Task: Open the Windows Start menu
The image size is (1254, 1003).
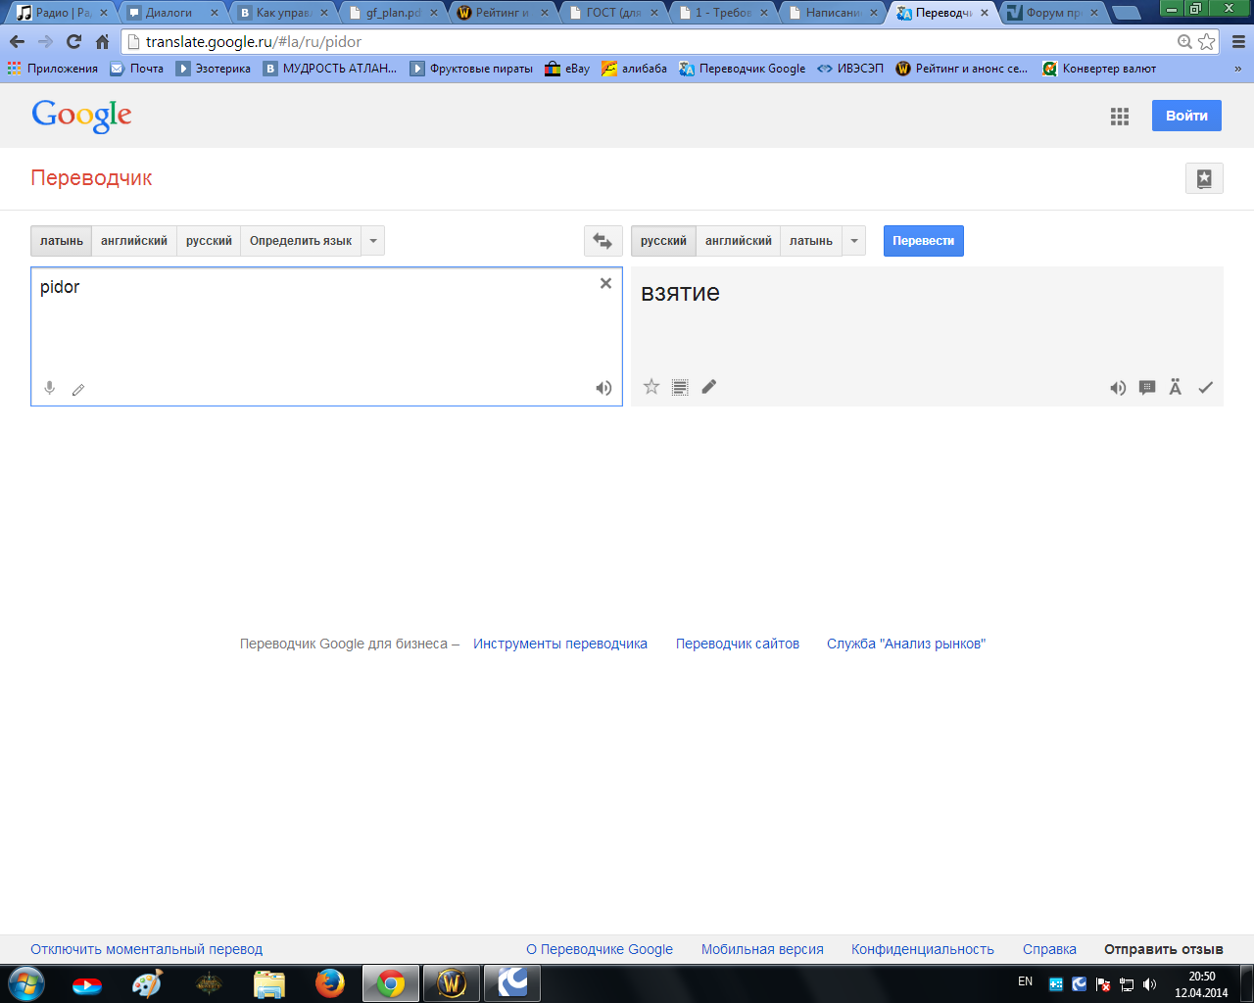Action: coord(26,982)
